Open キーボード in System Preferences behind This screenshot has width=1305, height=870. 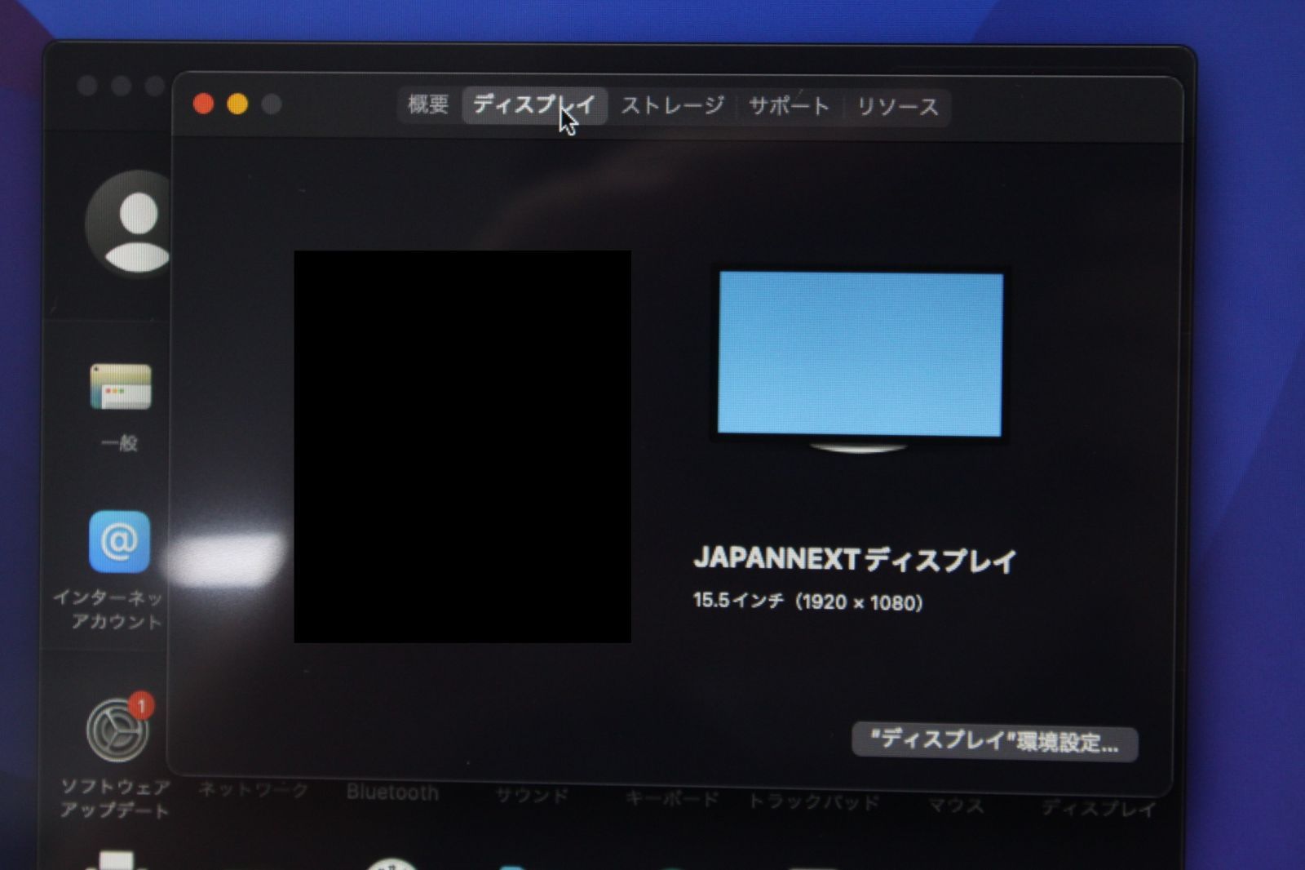click(672, 799)
